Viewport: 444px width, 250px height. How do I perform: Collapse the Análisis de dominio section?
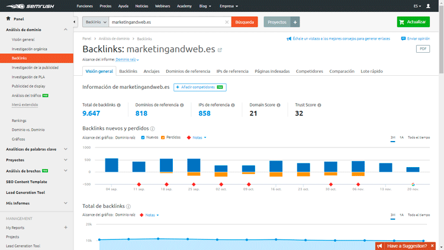65,30
